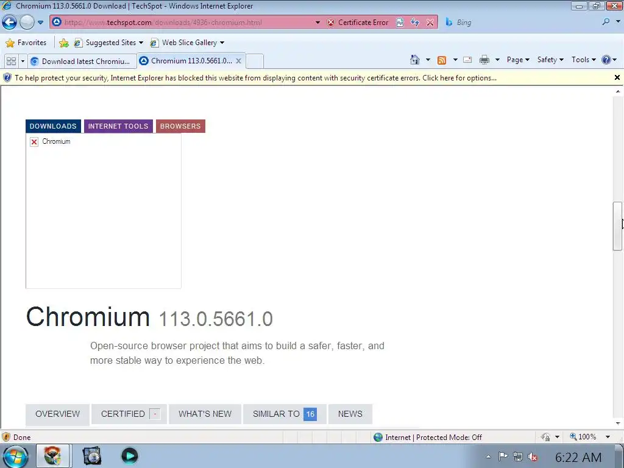Screen dimensions: 624x468
Task: Toggle the Compatibility View icon
Action: click(400, 23)
